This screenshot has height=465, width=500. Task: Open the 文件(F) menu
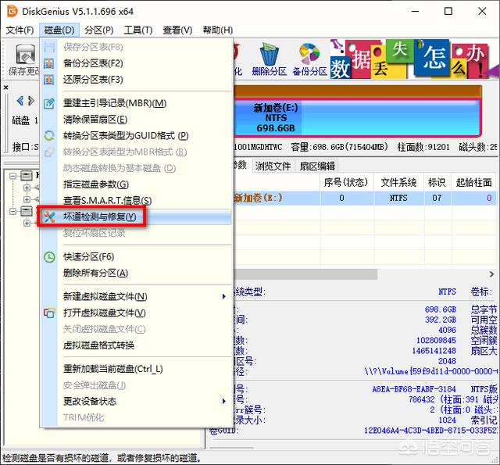tap(20, 30)
